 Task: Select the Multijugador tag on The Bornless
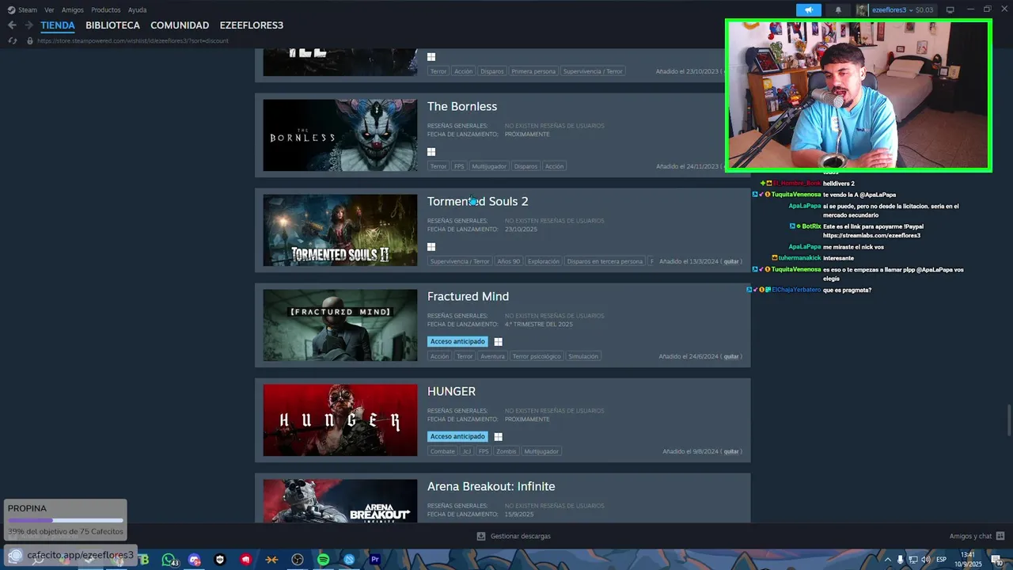pos(489,166)
